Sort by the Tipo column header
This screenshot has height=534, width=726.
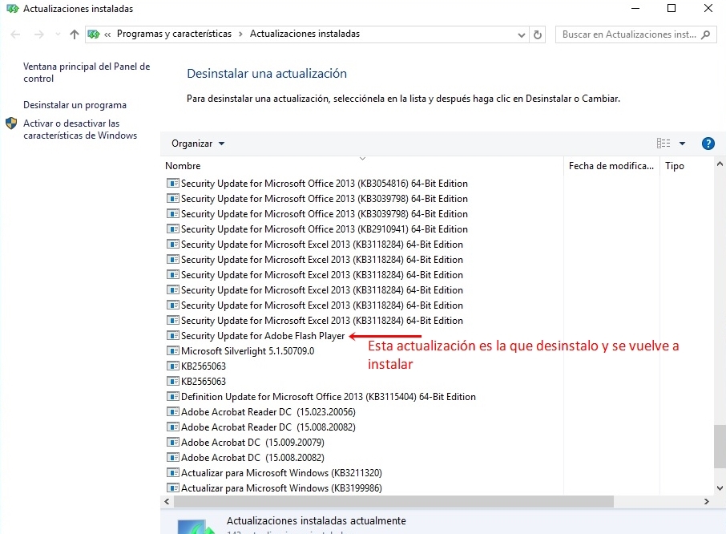coord(675,166)
